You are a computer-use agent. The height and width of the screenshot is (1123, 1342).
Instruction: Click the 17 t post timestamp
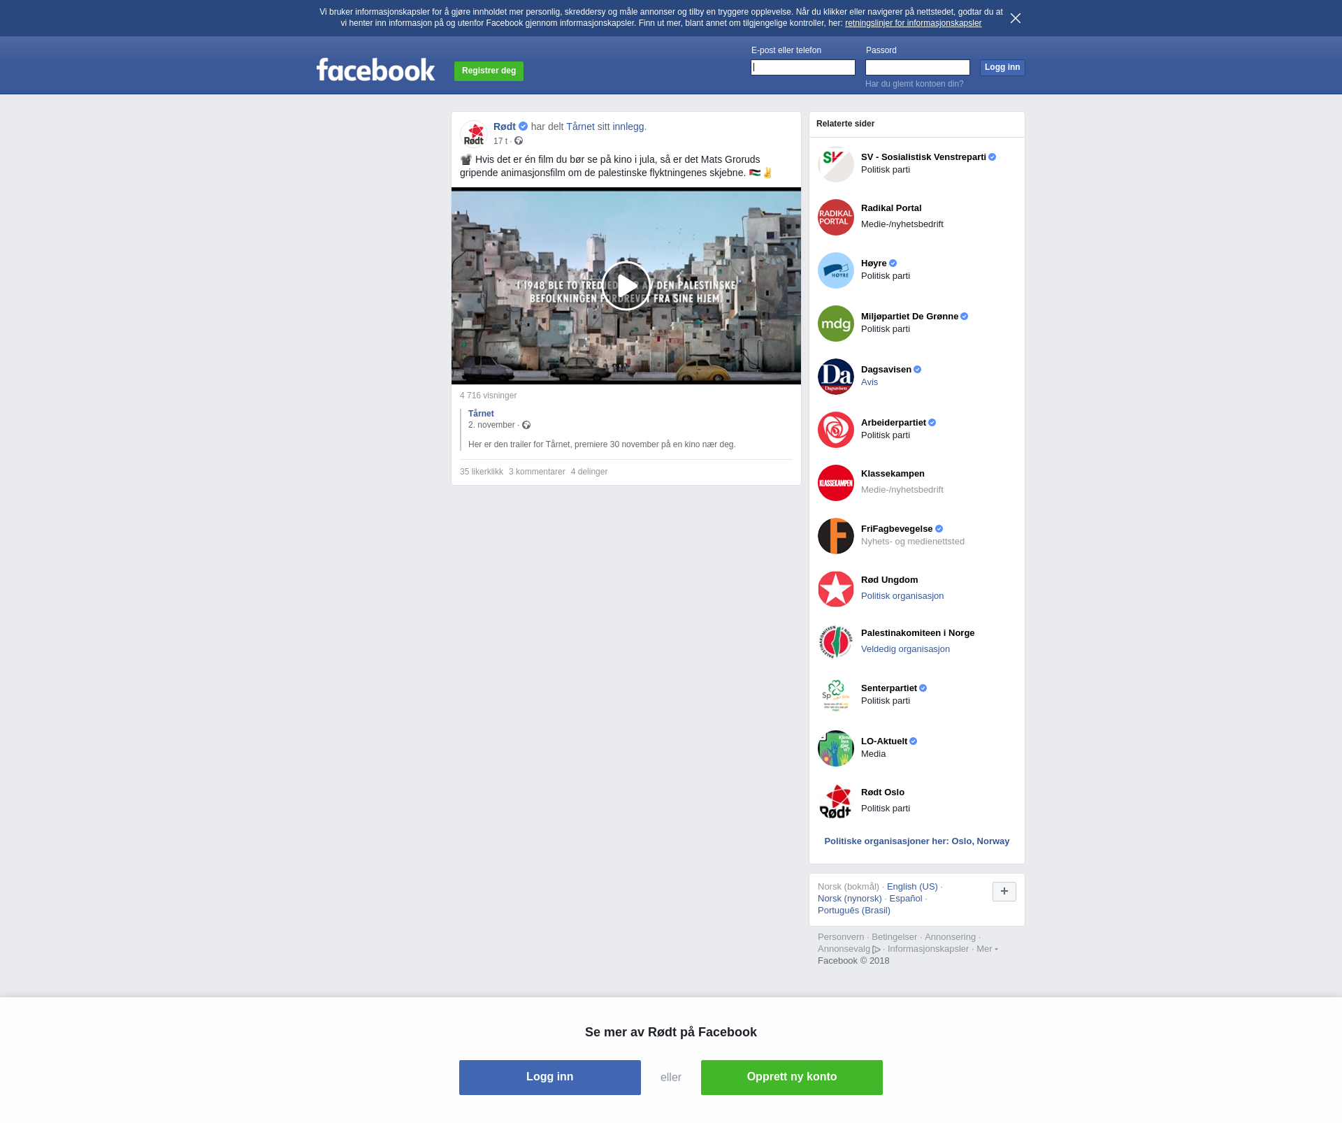coord(500,141)
